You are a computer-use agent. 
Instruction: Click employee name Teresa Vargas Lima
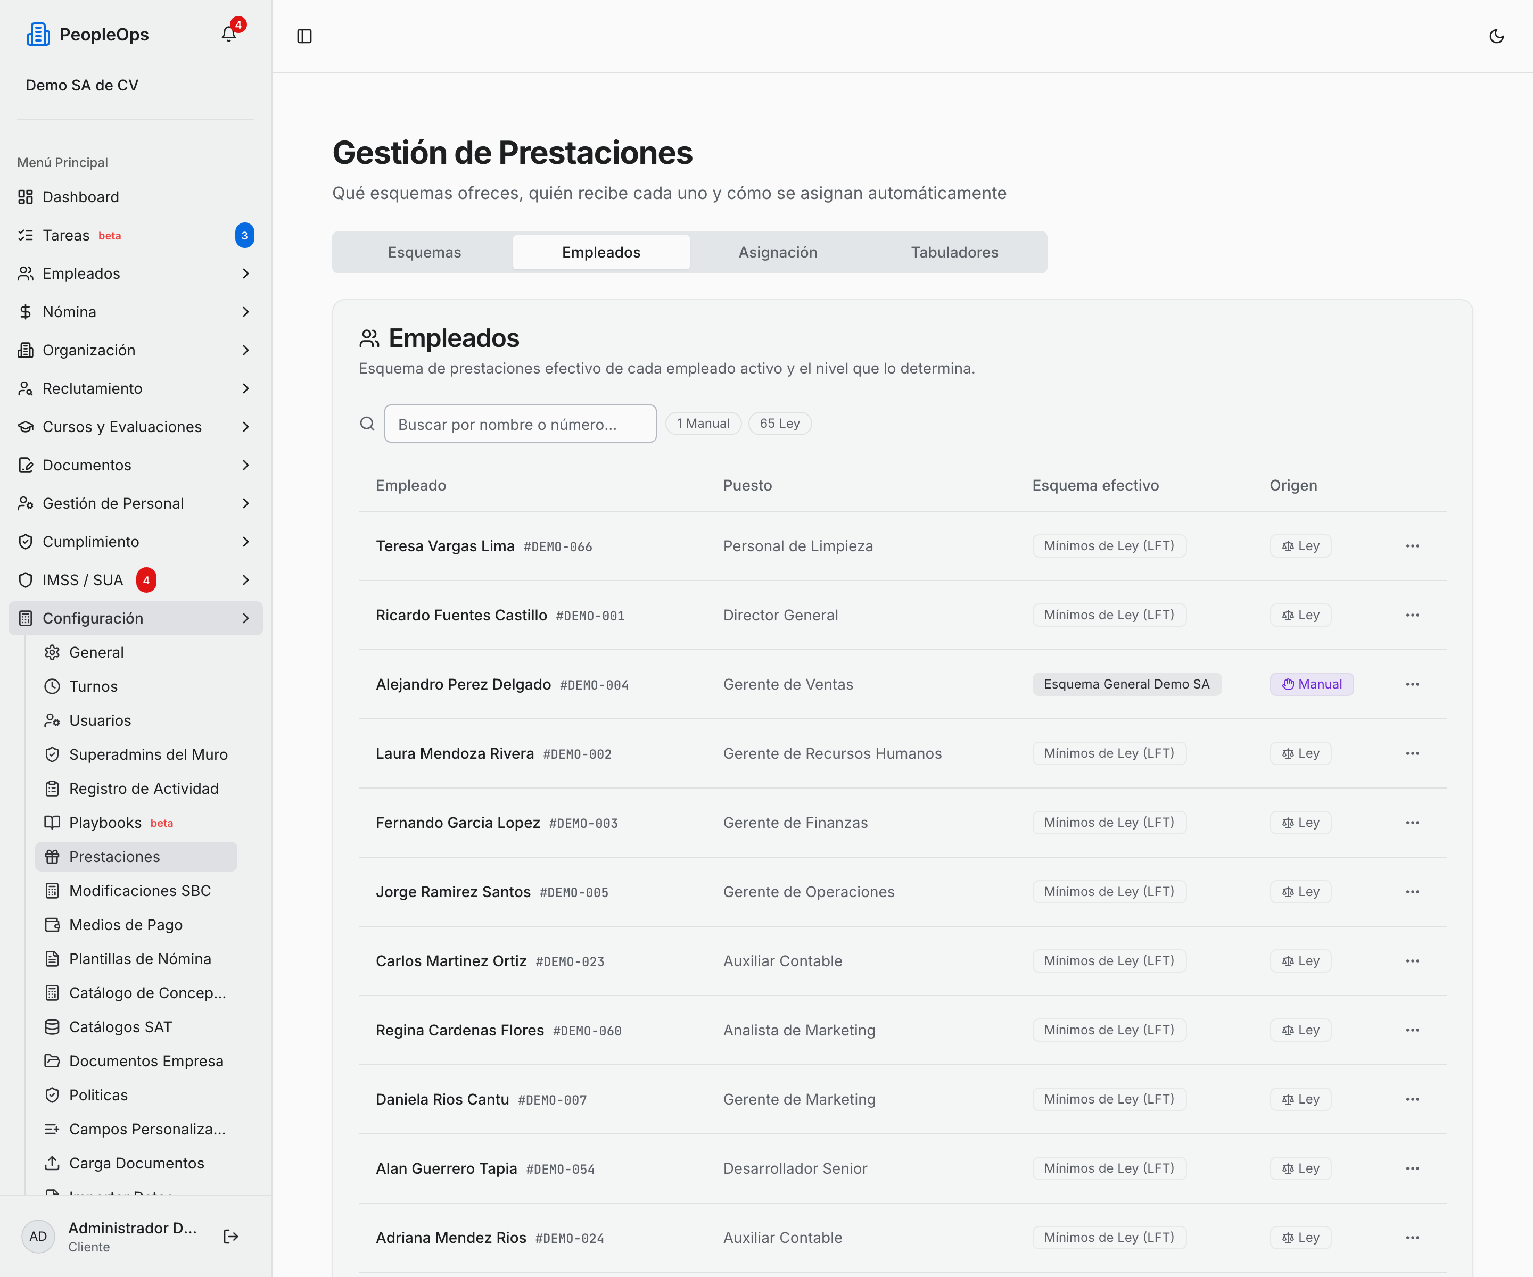444,546
